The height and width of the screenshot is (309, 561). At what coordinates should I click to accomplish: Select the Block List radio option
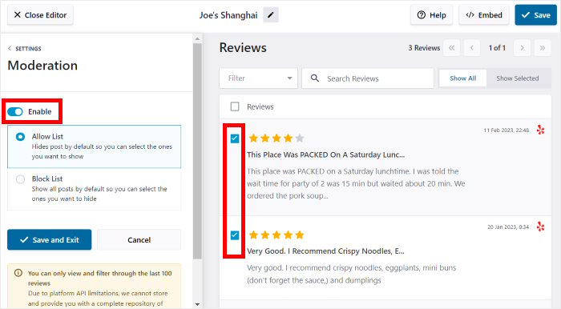tap(20, 179)
